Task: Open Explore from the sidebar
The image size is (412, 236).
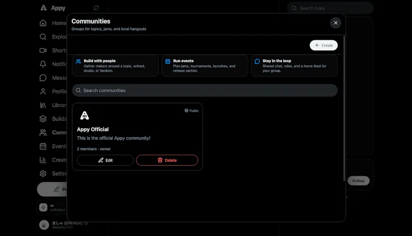Action: pos(53,37)
